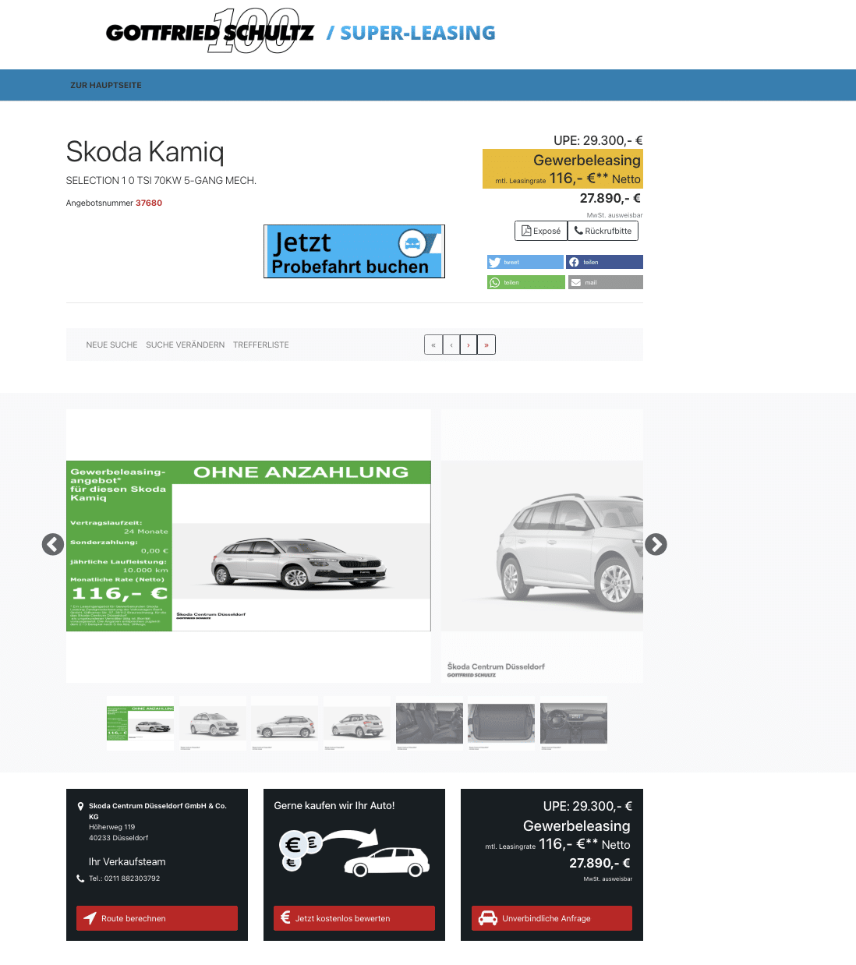Select the sixth thumbnail showing trunk
Image resolution: width=856 pixels, height=965 pixels.
point(501,723)
